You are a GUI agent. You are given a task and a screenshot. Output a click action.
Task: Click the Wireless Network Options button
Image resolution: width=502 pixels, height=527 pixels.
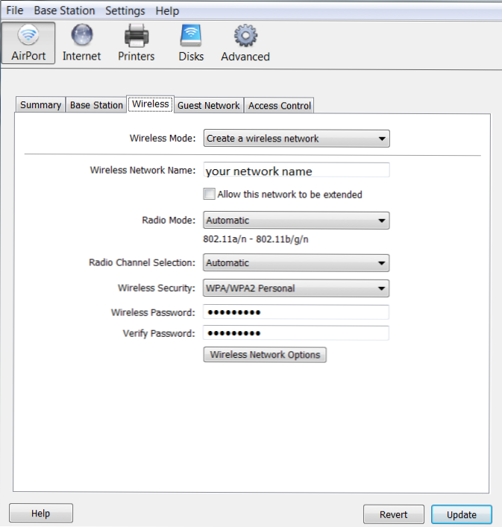point(265,355)
